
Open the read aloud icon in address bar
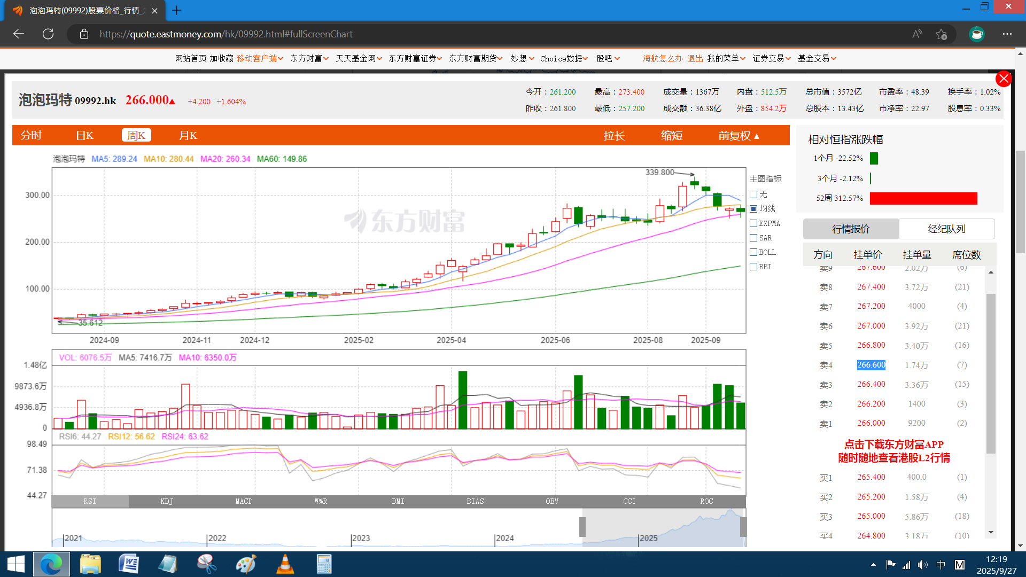point(917,34)
